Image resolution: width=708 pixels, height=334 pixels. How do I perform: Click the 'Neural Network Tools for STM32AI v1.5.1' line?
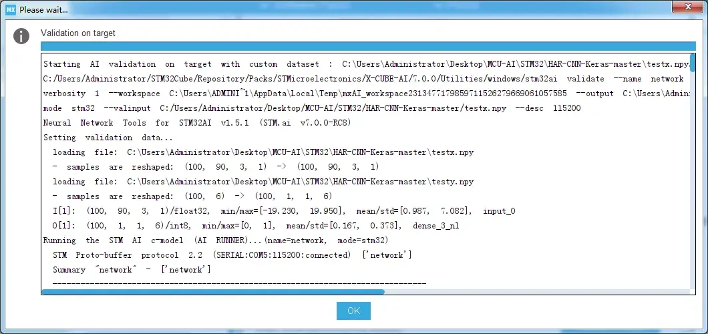coord(197,123)
